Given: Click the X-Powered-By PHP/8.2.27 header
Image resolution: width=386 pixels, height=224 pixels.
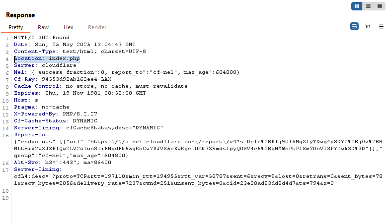Looking at the screenshot, I should (x=55, y=114).
